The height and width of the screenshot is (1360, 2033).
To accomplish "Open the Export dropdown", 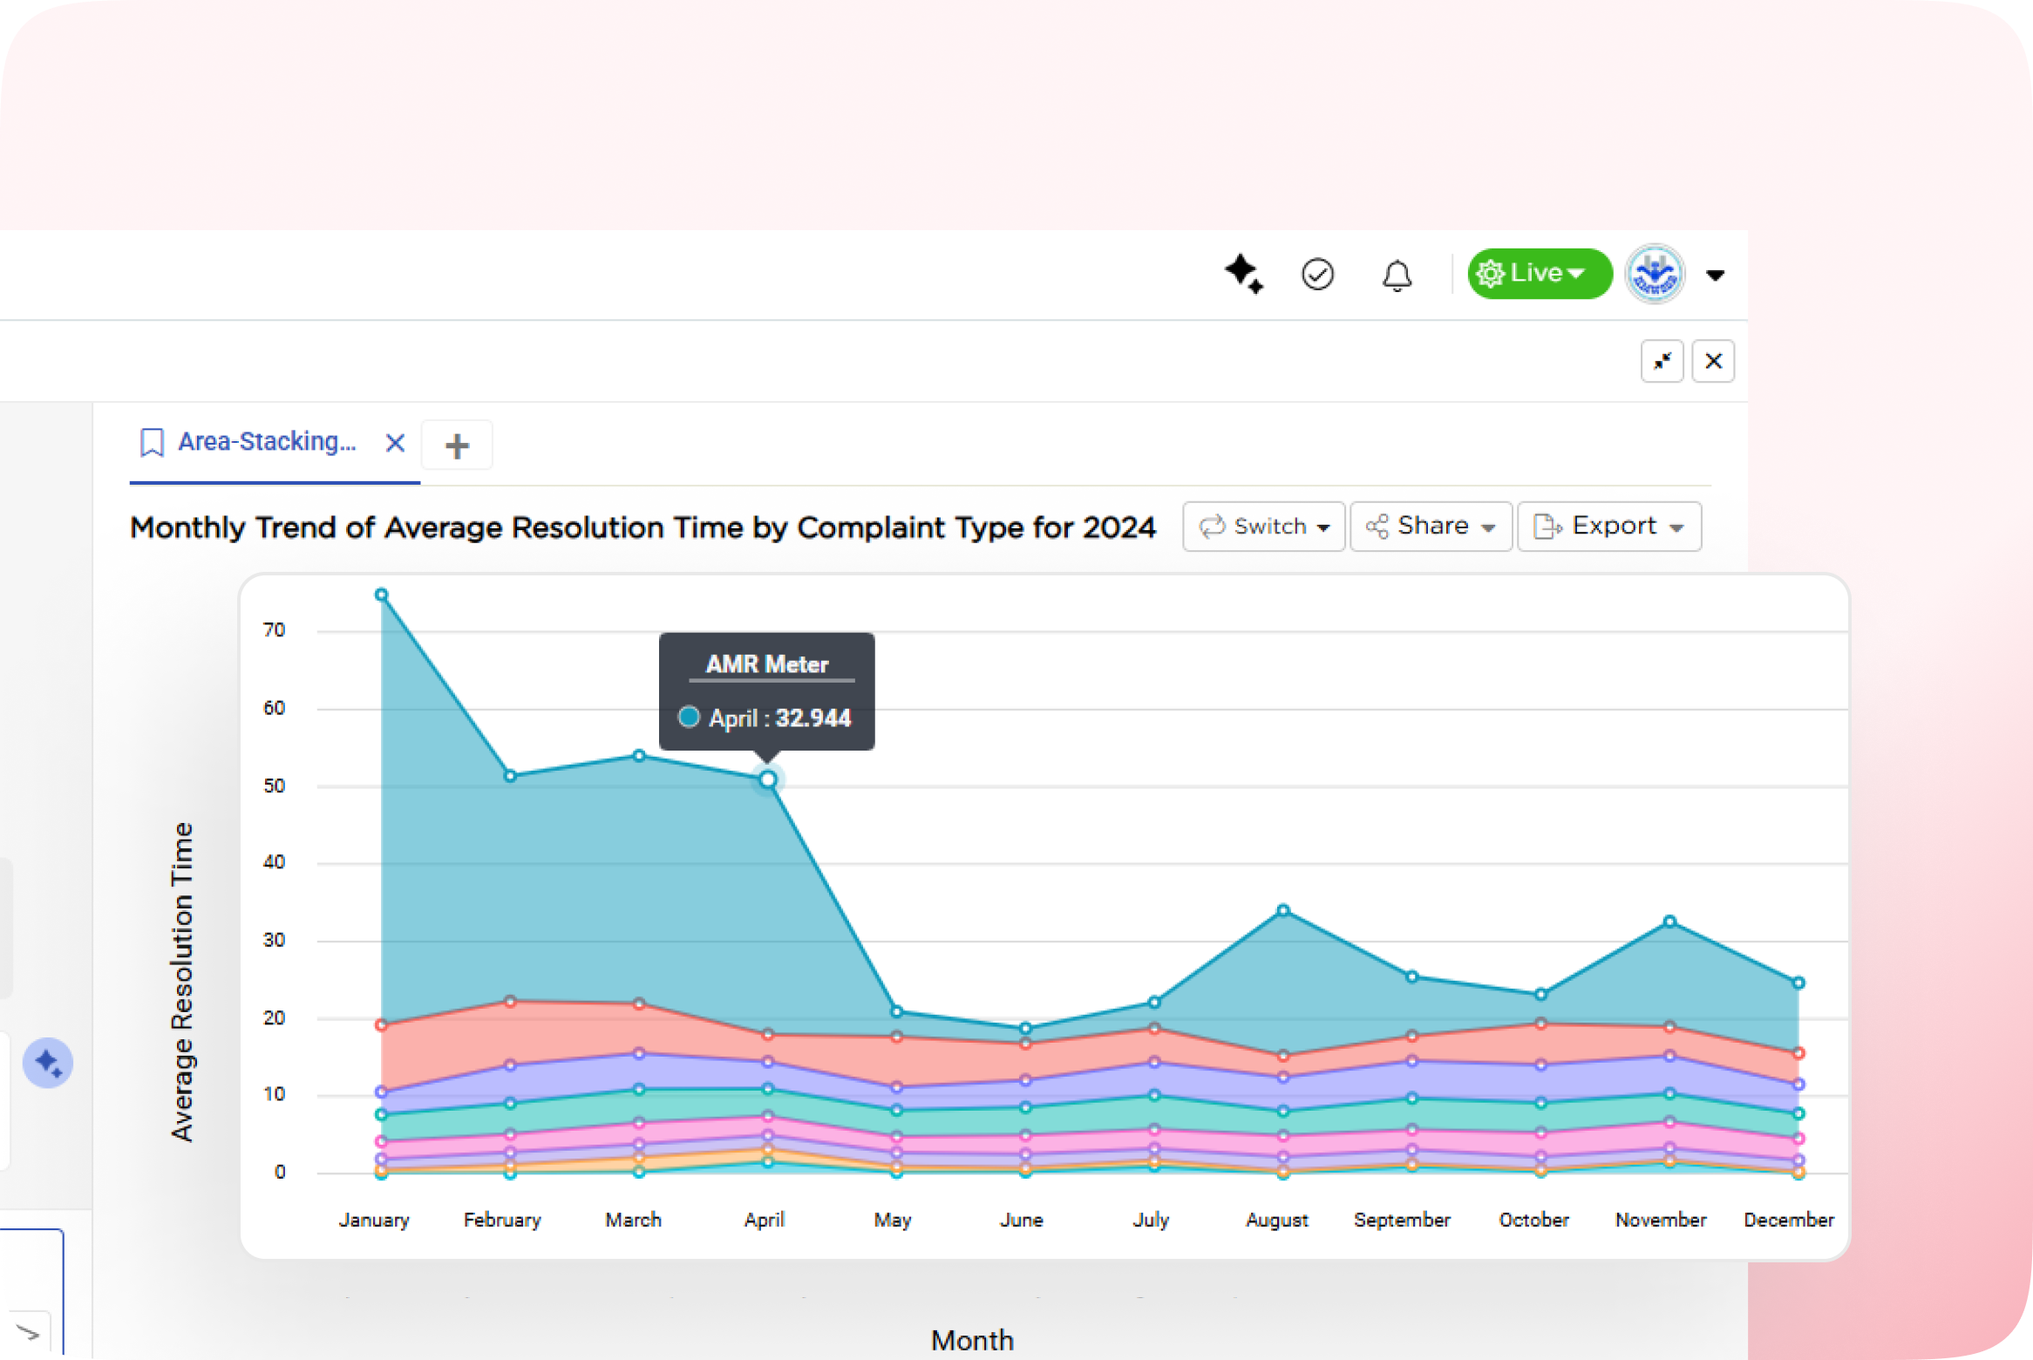I will click(1608, 527).
